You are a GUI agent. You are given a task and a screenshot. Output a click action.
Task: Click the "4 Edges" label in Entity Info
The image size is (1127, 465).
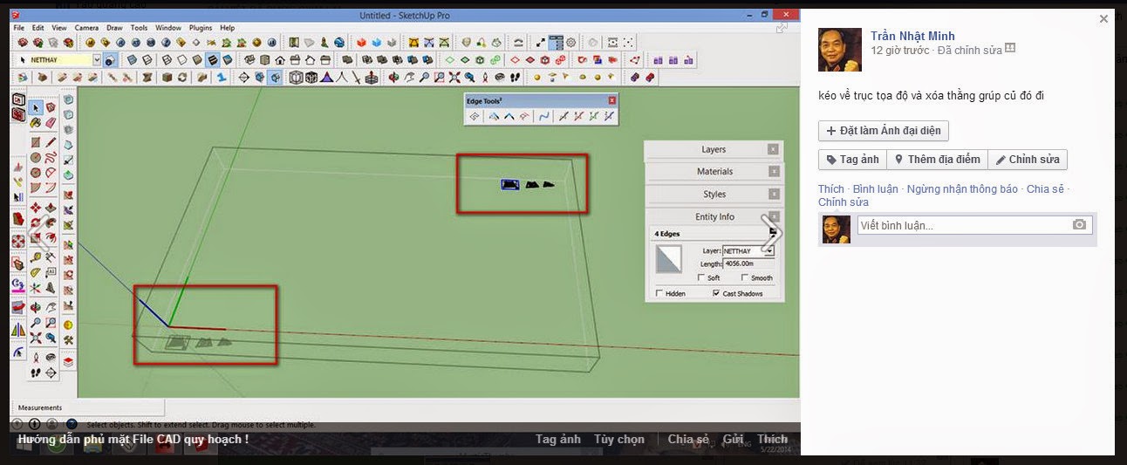coord(667,234)
